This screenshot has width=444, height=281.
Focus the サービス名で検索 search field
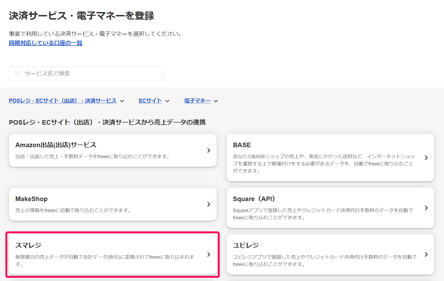tap(86, 74)
